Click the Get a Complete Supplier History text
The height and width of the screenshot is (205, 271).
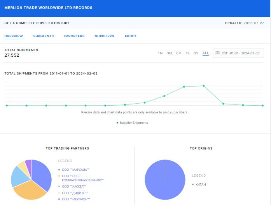click(x=37, y=23)
